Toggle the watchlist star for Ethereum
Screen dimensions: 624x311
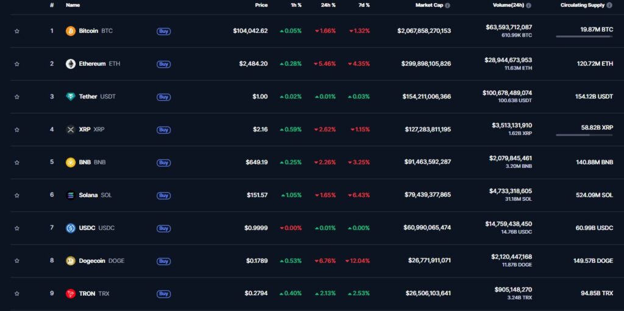tap(17, 64)
